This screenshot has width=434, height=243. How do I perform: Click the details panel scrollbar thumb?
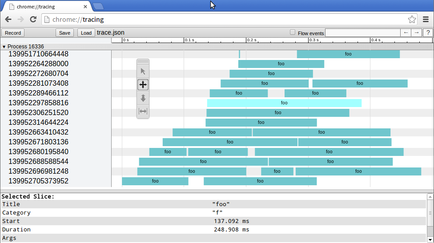tap(430, 213)
